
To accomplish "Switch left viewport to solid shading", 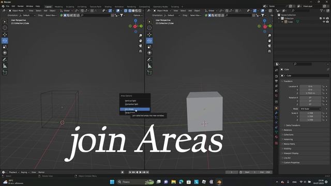I will (x=133, y=10).
